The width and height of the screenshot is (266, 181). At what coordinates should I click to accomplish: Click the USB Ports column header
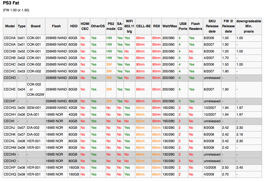click(183, 26)
